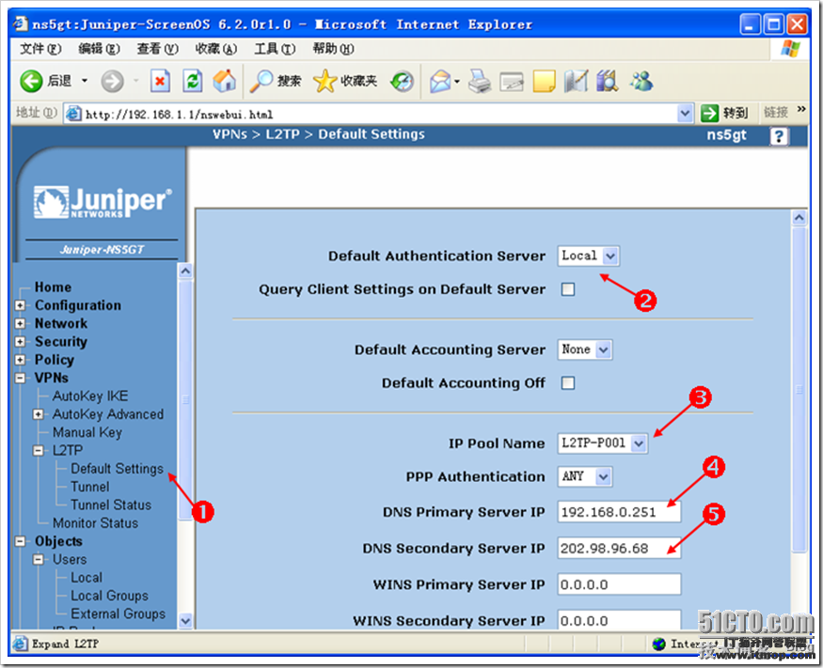Viewport: 823px width, 668px height.
Task: Click the Juniper help question mark icon
Action: tap(779, 136)
